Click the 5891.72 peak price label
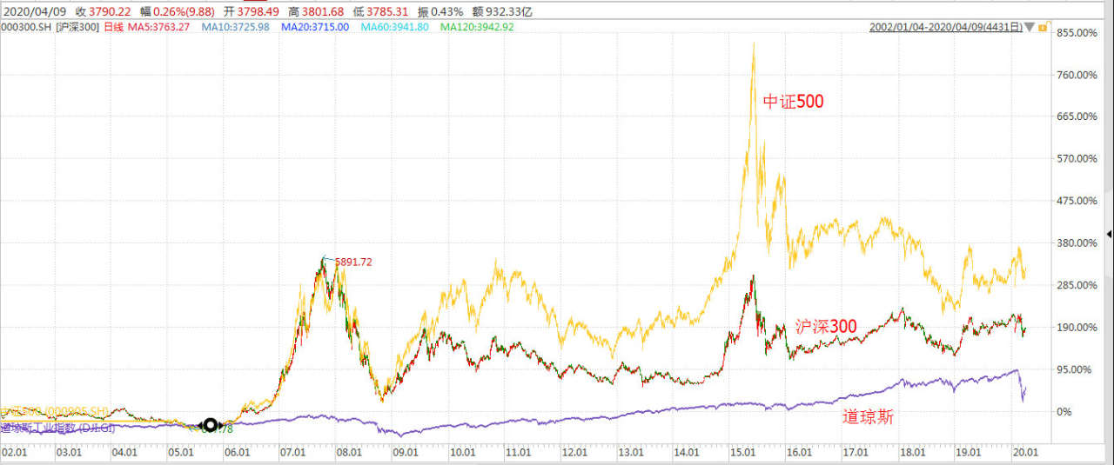This screenshot has width=1114, height=465. (x=352, y=262)
